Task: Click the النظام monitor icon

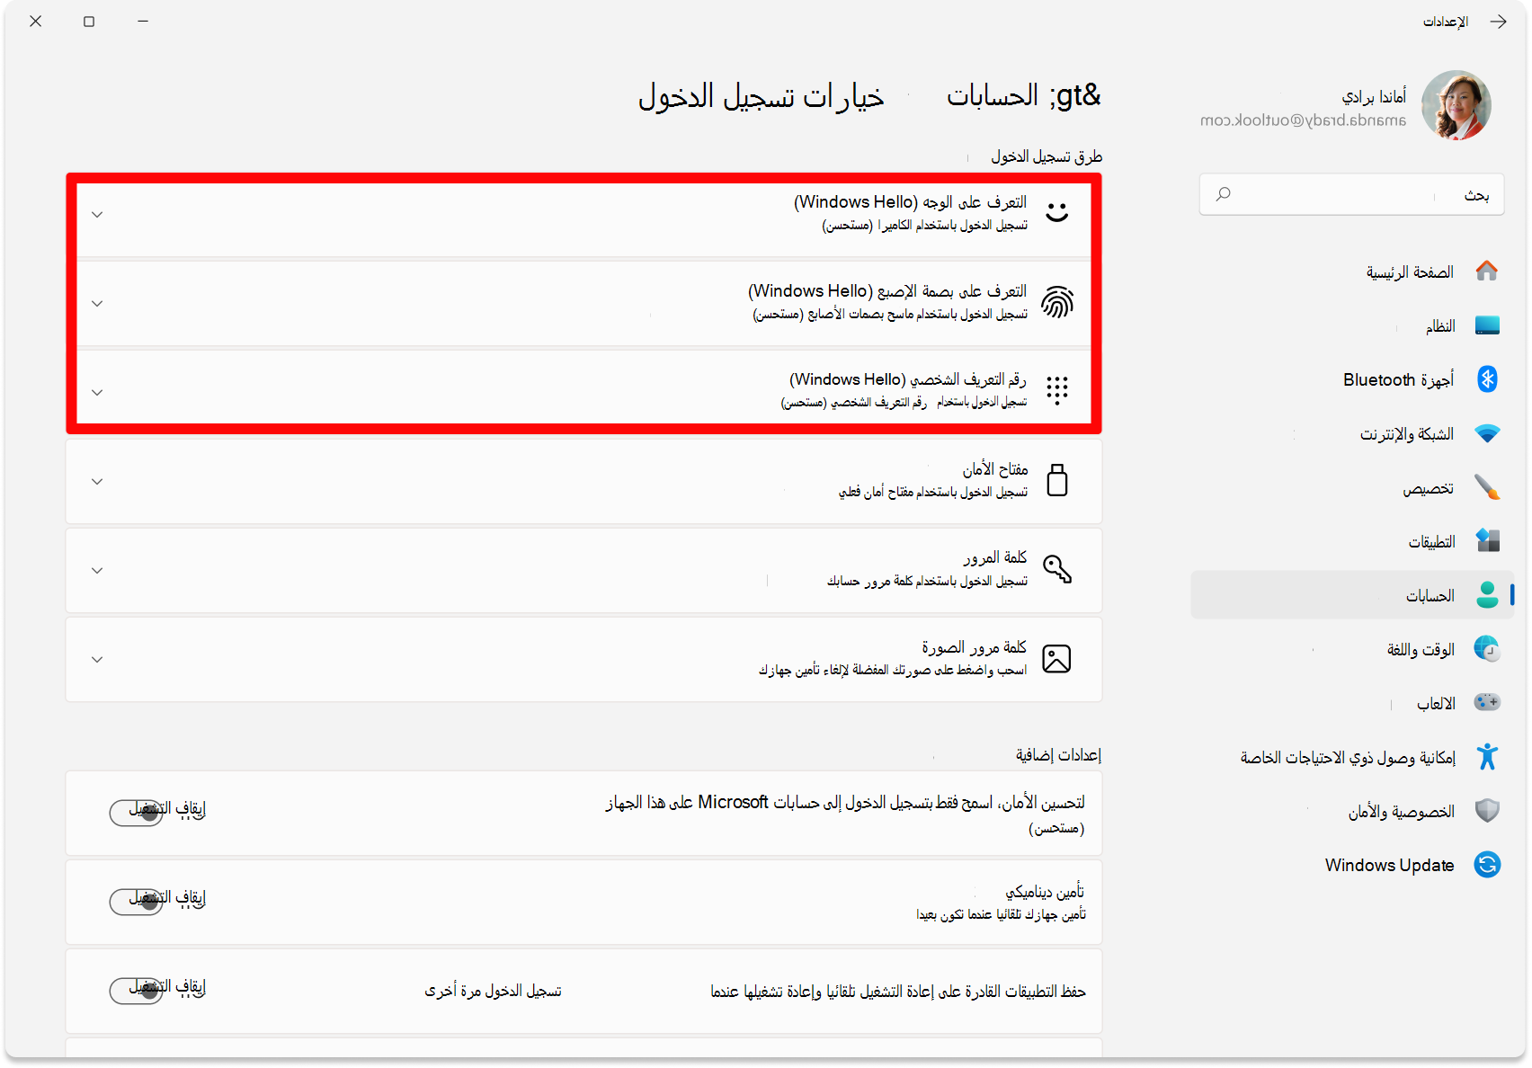Action: point(1487,325)
